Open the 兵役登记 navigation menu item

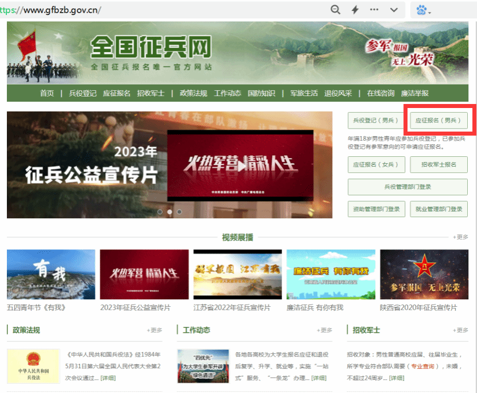click(x=83, y=94)
